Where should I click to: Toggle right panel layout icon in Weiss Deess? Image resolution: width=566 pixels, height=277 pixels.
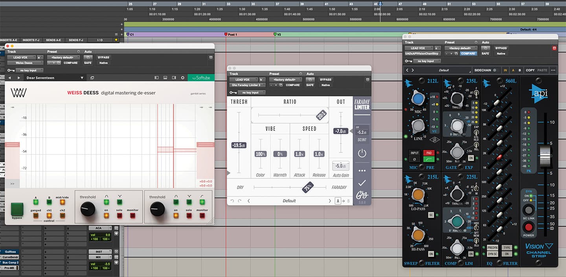pyautogui.click(x=174, y=78)
